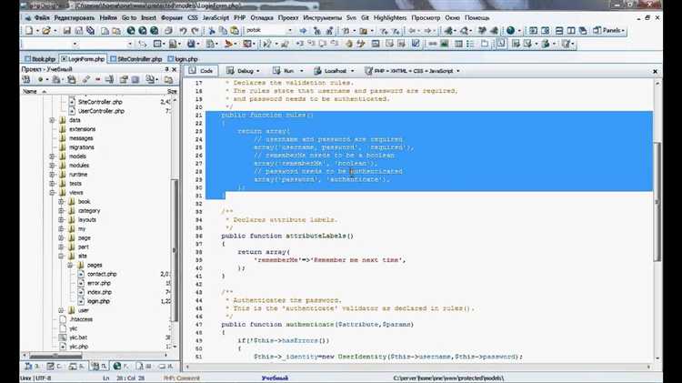Screen dimensions: 682x383
Task: Open the New file dropdown arrow
Action: click(37, 31)
